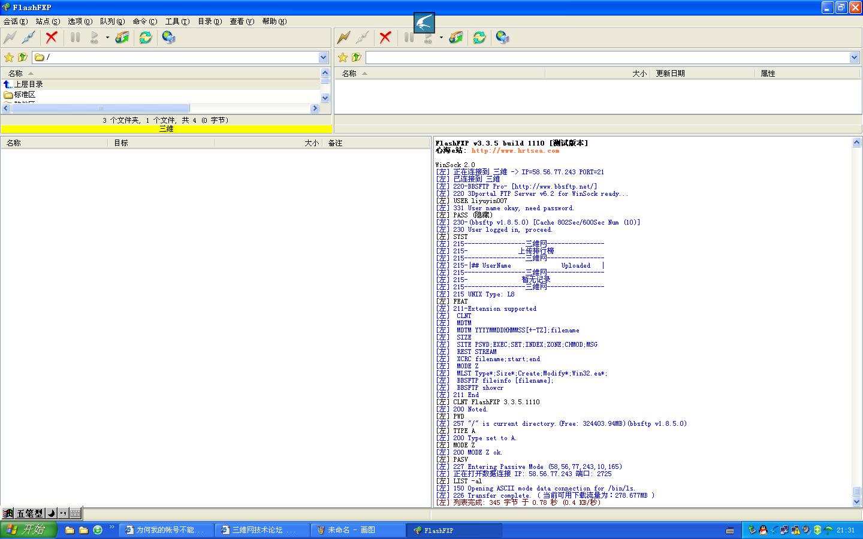The width and height of the screenshot is (863, 539).
Task: Open the 选项 menu
Action: click(80, 22)
